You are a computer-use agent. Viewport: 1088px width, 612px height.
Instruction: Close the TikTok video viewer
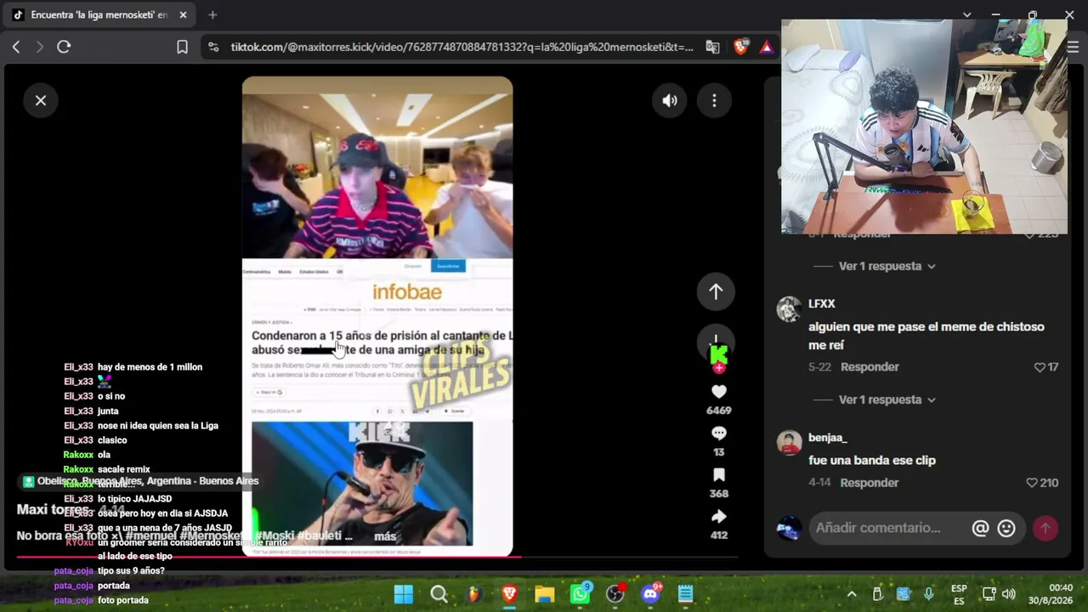click(41, 100)
